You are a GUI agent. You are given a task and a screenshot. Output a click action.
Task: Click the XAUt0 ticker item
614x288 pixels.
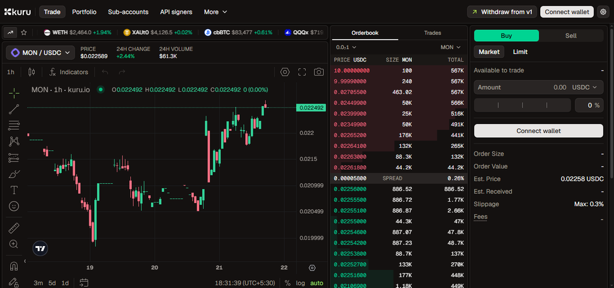pos(158,32)
